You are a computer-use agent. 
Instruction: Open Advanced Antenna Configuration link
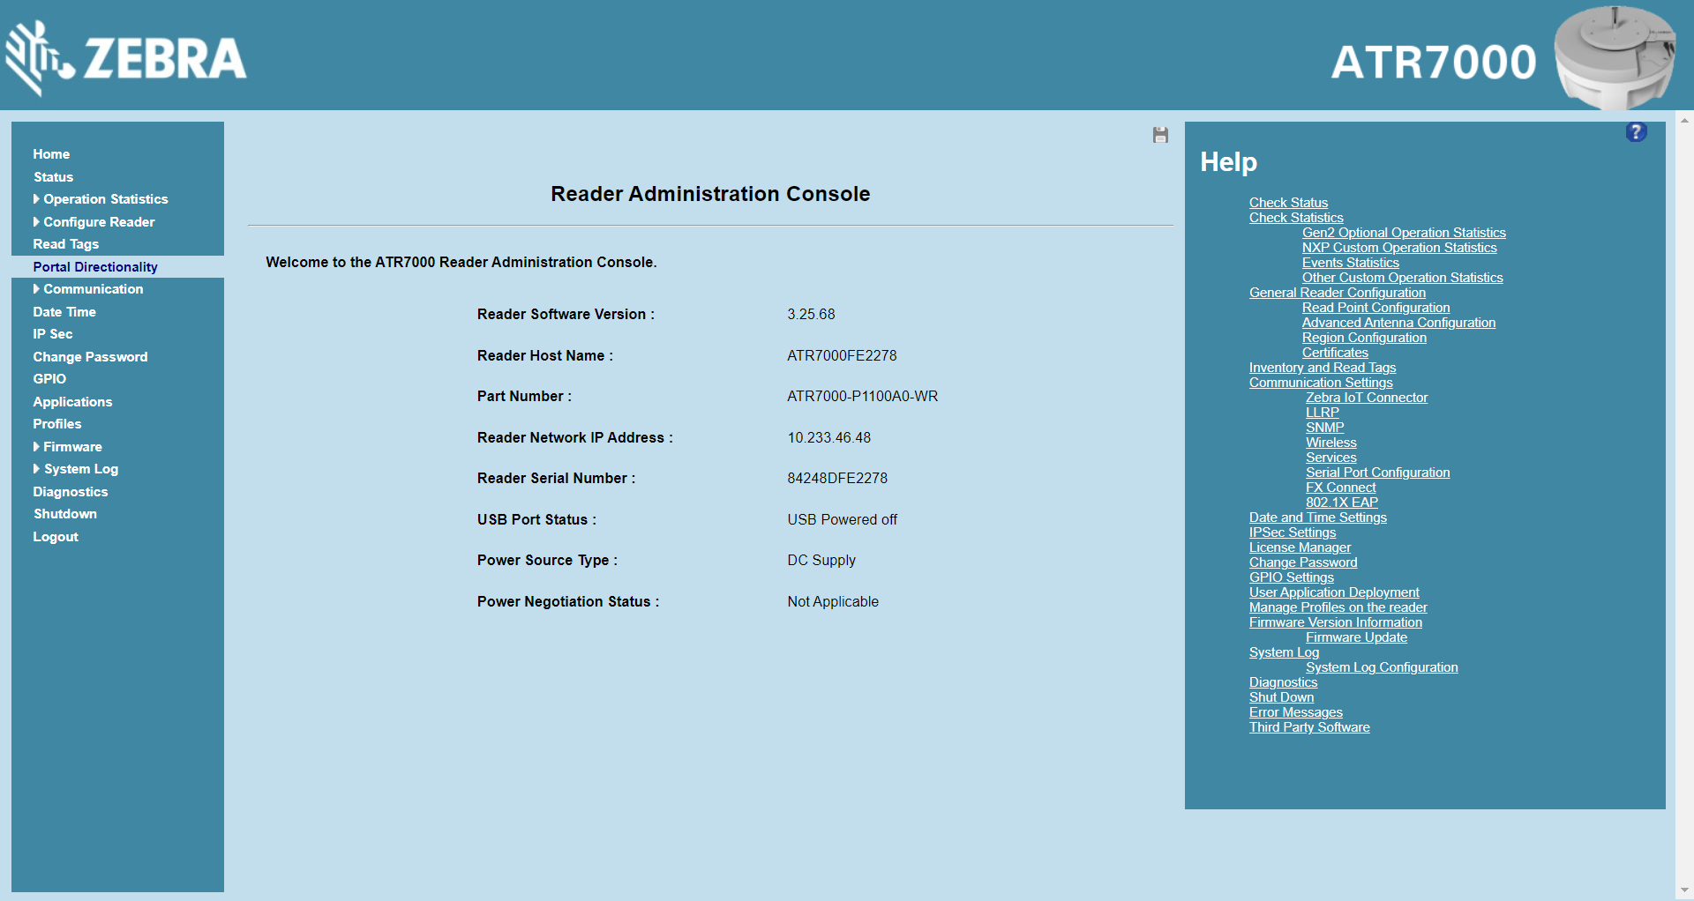(1399, 323)
